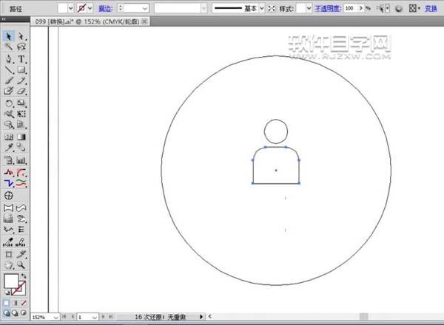Close the 099 [转换].ai document tab
The height and width of the screenshot is (325, 444).
[x=144, y=21]
